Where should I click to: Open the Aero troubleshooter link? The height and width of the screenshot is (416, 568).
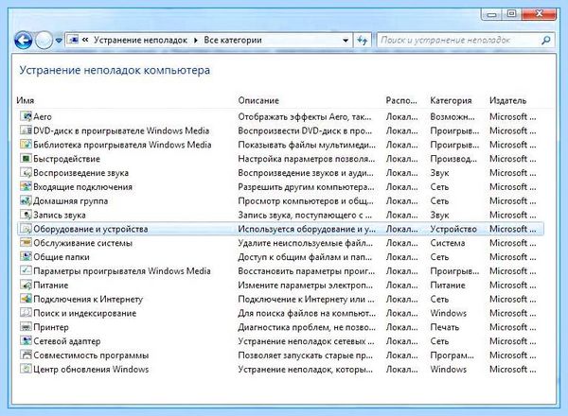(x=43, y=117)
